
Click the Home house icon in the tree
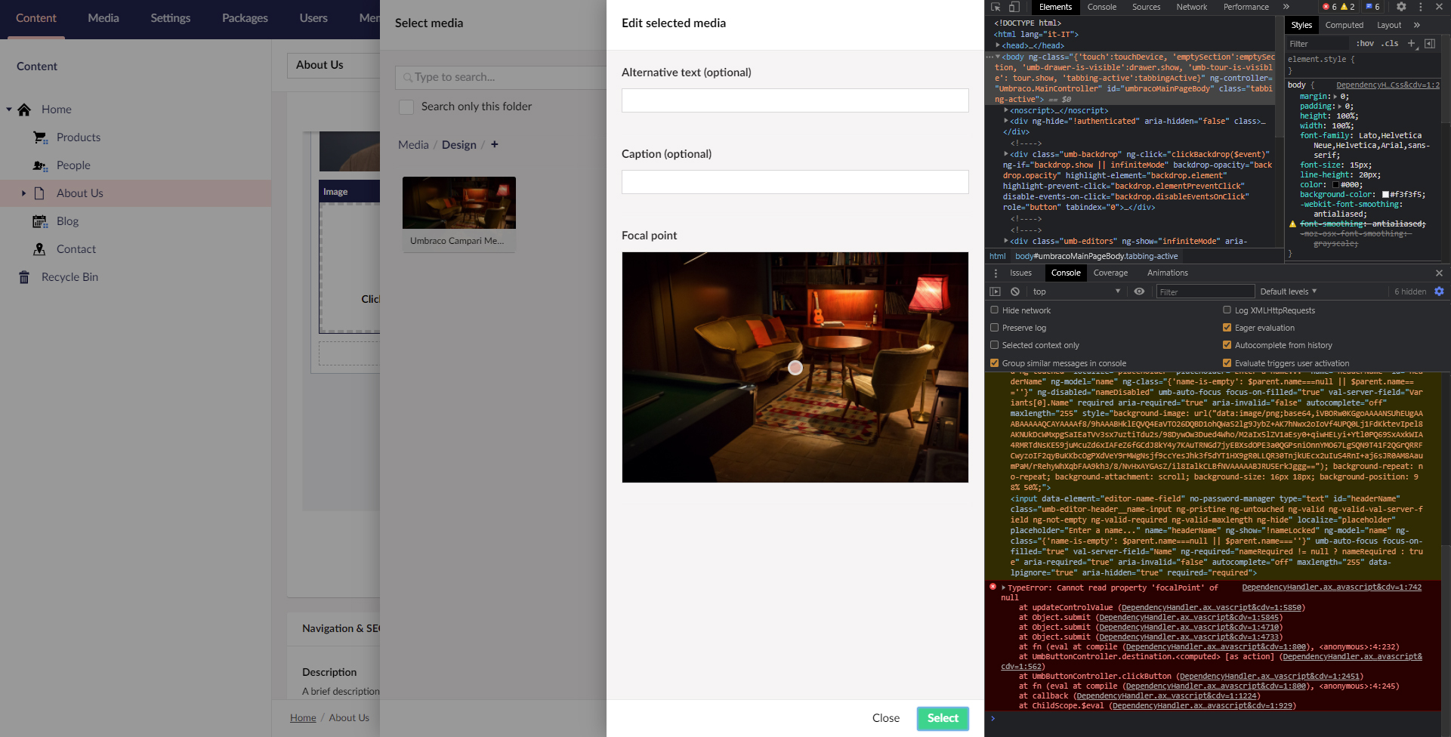[24, 109]
